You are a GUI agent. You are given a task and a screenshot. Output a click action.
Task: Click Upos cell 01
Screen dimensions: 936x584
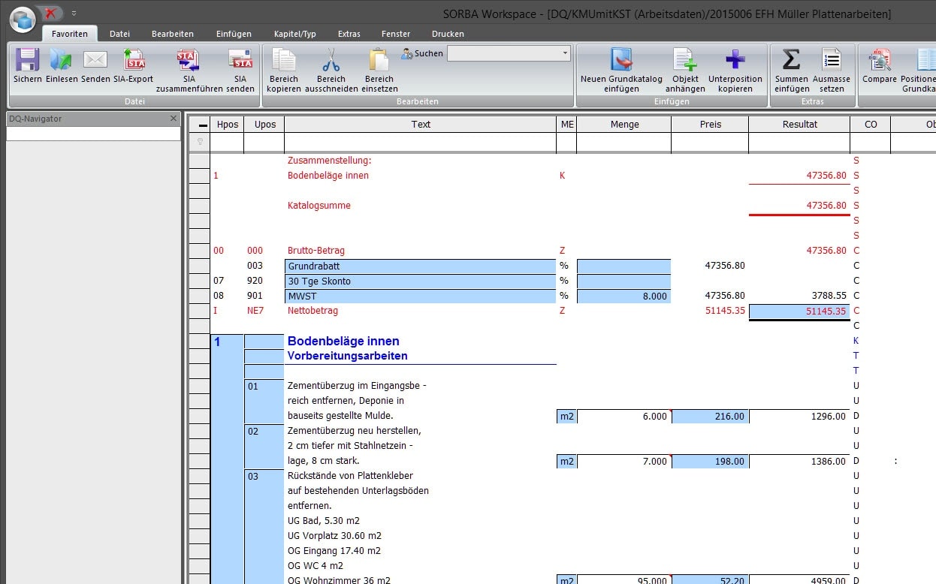pos(264,401)
